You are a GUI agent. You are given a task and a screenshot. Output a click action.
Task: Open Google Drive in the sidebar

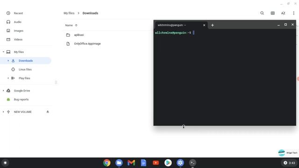[22, 91]
